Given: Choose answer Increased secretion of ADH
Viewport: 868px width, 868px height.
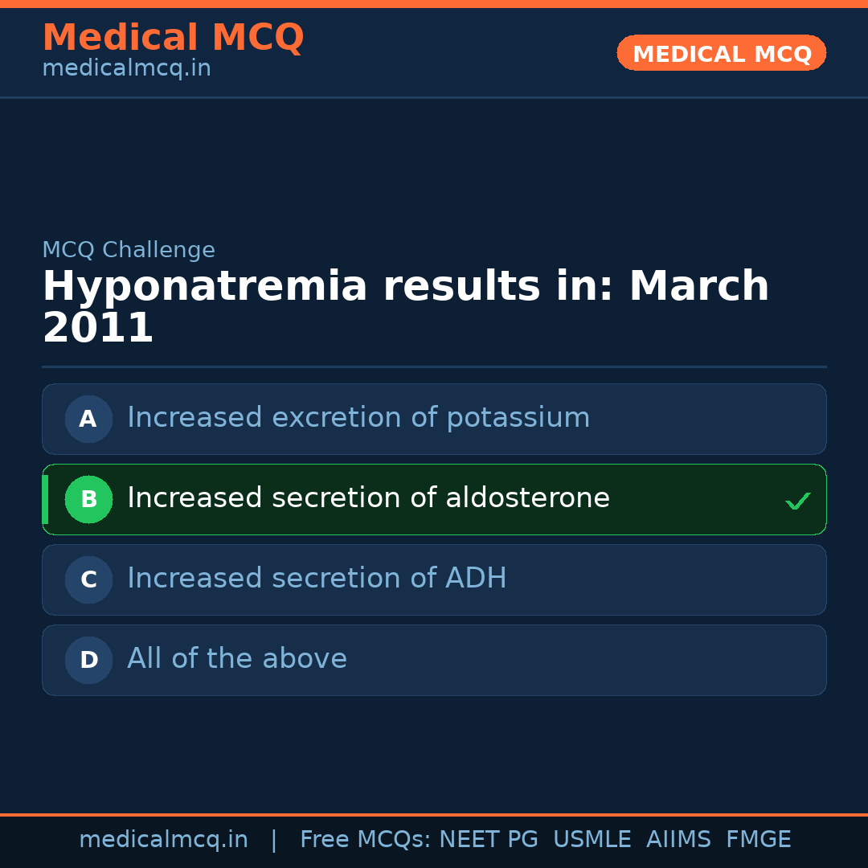Looking at the screenshot, I should (317, 579).
